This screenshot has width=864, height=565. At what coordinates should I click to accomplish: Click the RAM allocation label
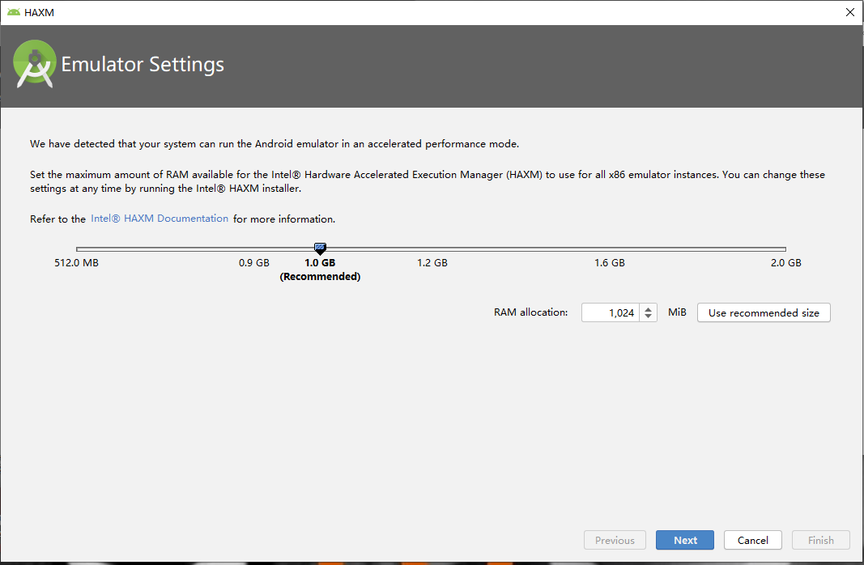coord(530,312)
